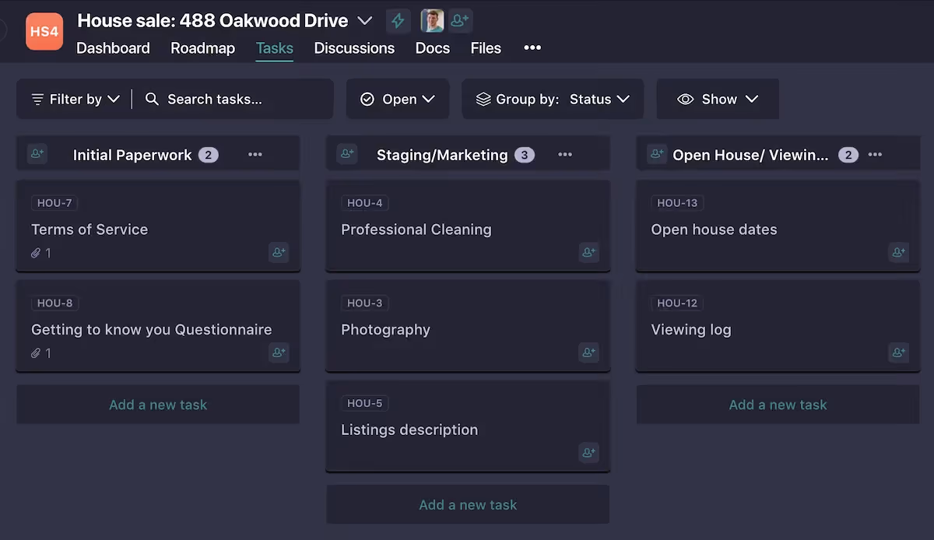This screenshot has height=540, width=934.
Task: Add a new task under Staging/Marketing
Action: [467, 504]
